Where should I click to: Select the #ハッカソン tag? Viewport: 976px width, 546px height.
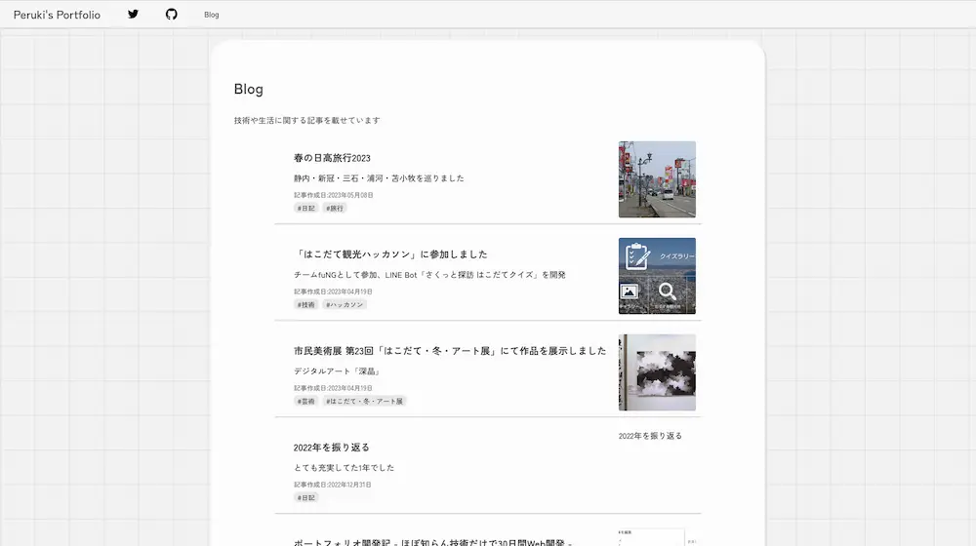pos(345,304)
